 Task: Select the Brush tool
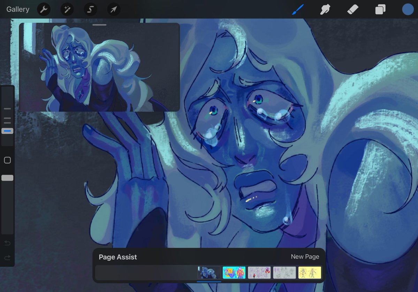click(298, 10)
